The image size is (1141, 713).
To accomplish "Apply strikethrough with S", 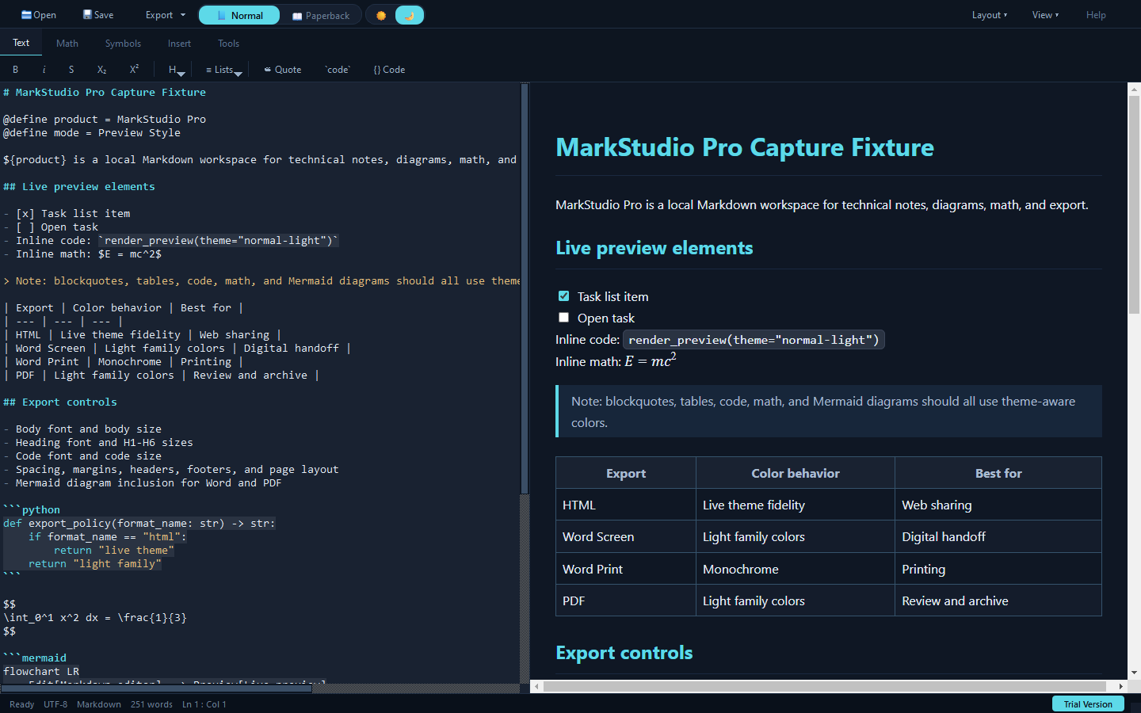I will click(71, 70).
